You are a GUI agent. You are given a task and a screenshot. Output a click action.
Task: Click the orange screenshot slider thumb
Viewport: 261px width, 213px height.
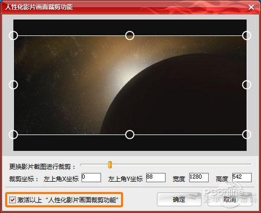point(110,164)
